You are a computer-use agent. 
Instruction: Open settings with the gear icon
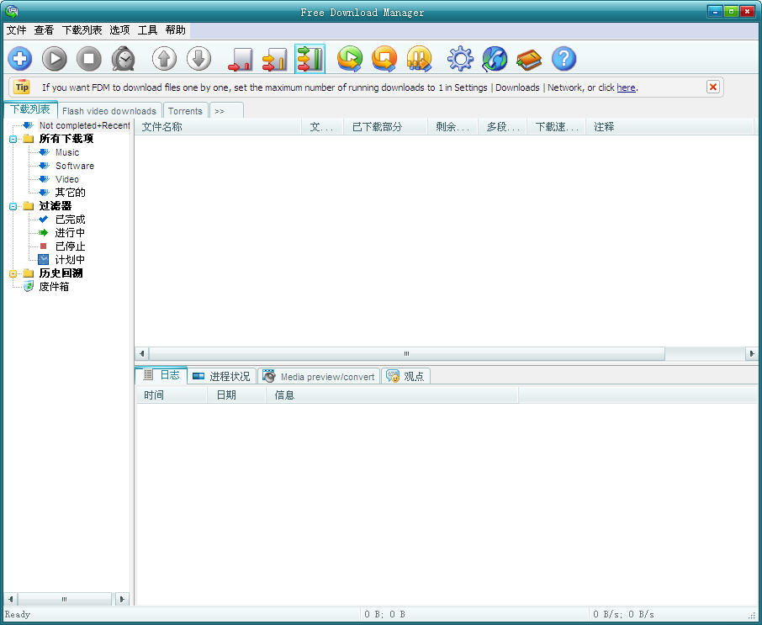460,59
